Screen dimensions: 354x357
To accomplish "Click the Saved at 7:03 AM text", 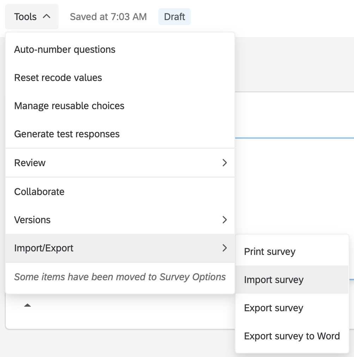I will click(109, 16).
